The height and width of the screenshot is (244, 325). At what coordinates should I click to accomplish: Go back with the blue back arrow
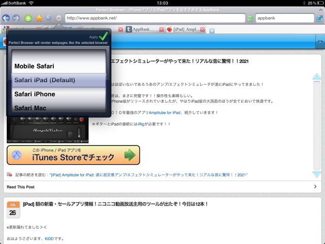(x=6, y=18)
